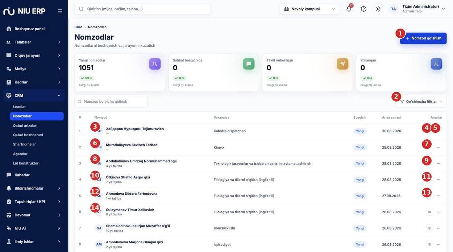The image size is (453, 252).
Task: Open the three-dot menu for Ahmedova Dildora
Action: [439, 196]
